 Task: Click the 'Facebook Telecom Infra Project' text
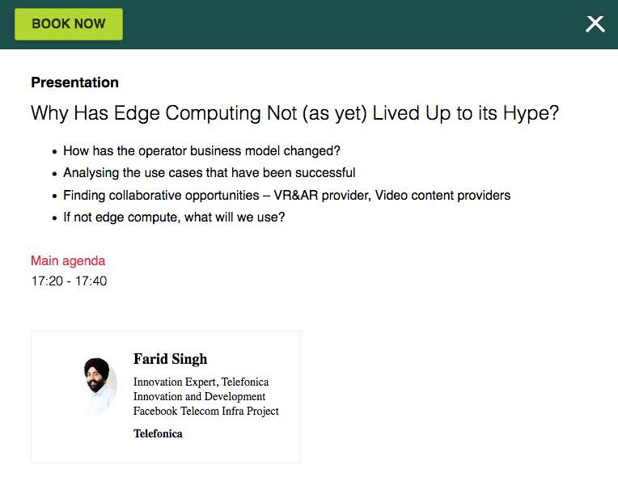[205, 411]
